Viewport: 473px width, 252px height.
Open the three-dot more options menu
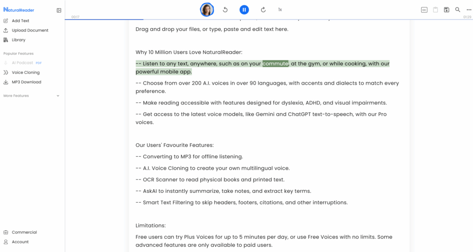tap(469, 10)
